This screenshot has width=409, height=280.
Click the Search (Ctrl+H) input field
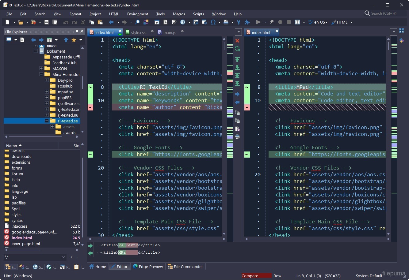point(384,13)
